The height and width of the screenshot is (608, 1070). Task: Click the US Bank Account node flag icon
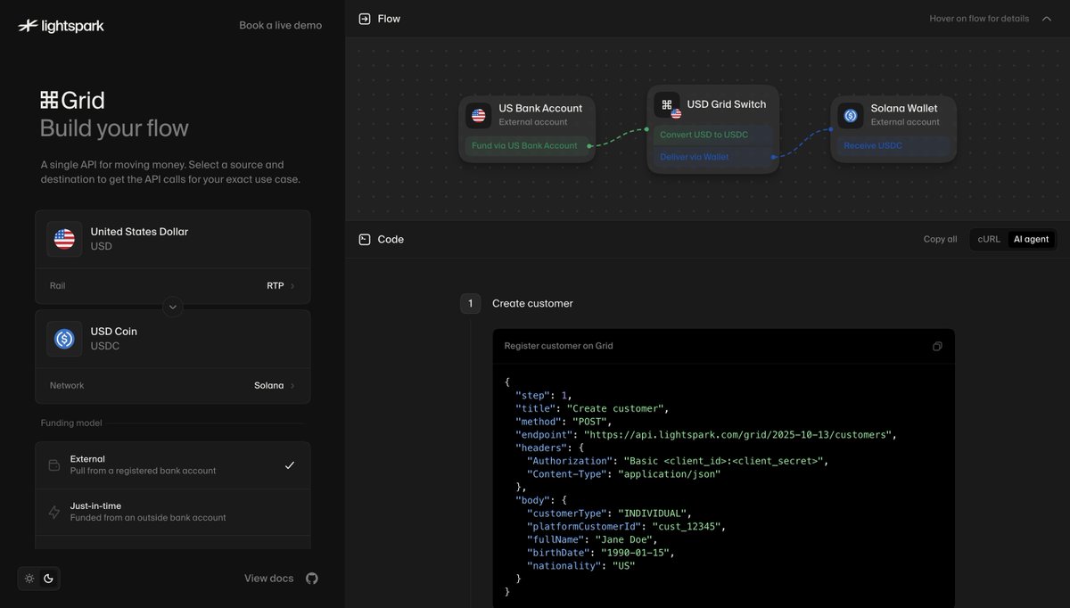479,115
